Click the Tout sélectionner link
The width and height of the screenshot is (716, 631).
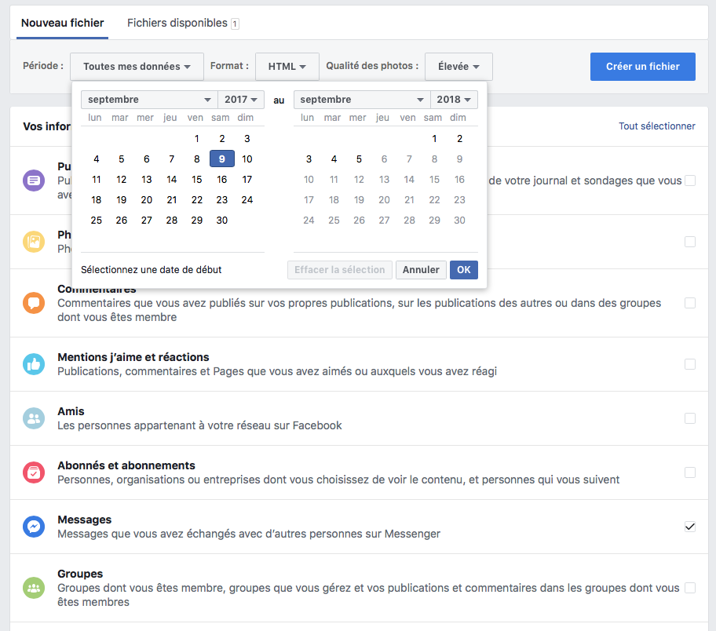[x=656, y=126]
